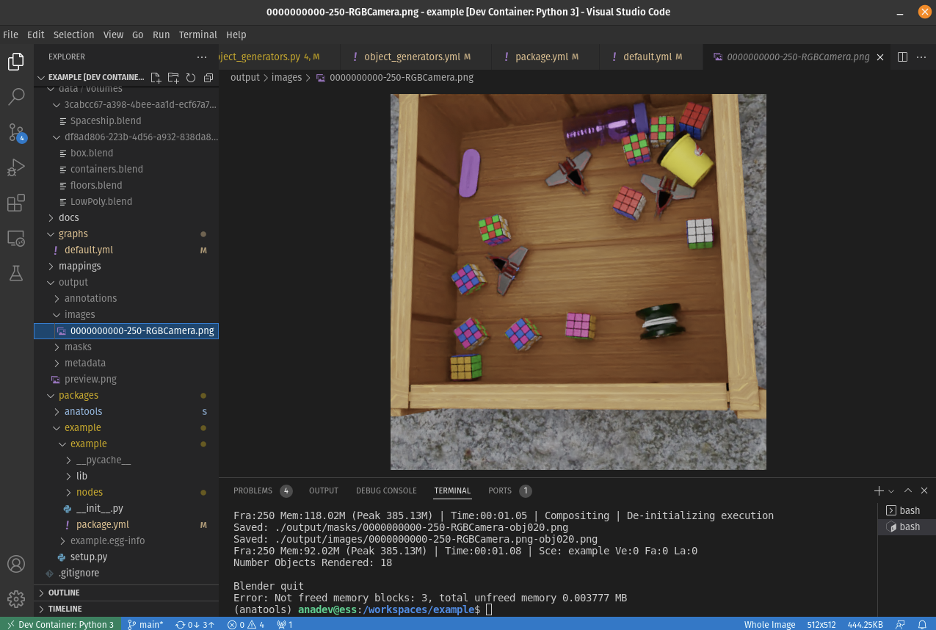Open the new terminal launch profile dropdown
The height and width of the screenshot is (630, 936).
891,491
